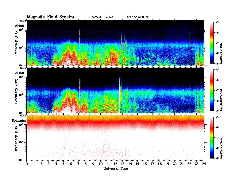Click the -7 tick on dD/dt color scale
This screenshot has width=243, height=188.
pos(217,90)
